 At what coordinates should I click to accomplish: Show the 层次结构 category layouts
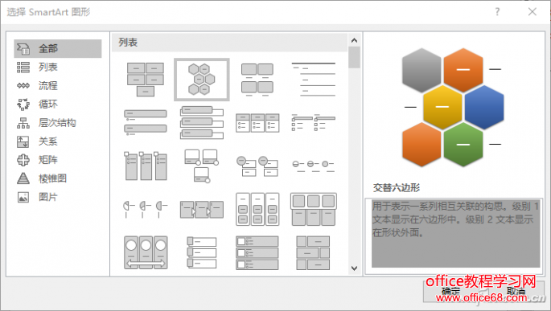point(58,123)
